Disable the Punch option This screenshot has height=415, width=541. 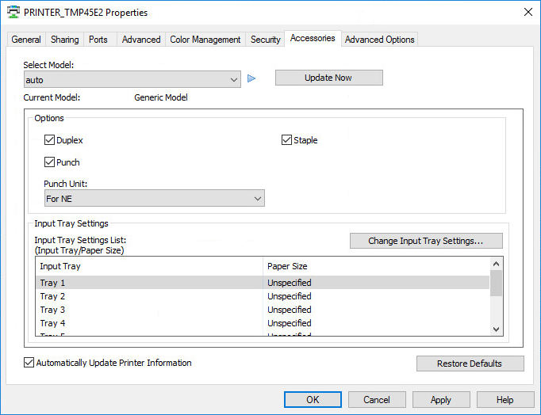[50, 162]
